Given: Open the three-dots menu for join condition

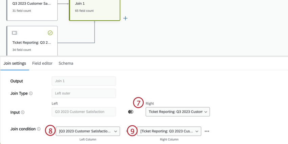Looking at the screenshot, I should click(x=207, y=131).
